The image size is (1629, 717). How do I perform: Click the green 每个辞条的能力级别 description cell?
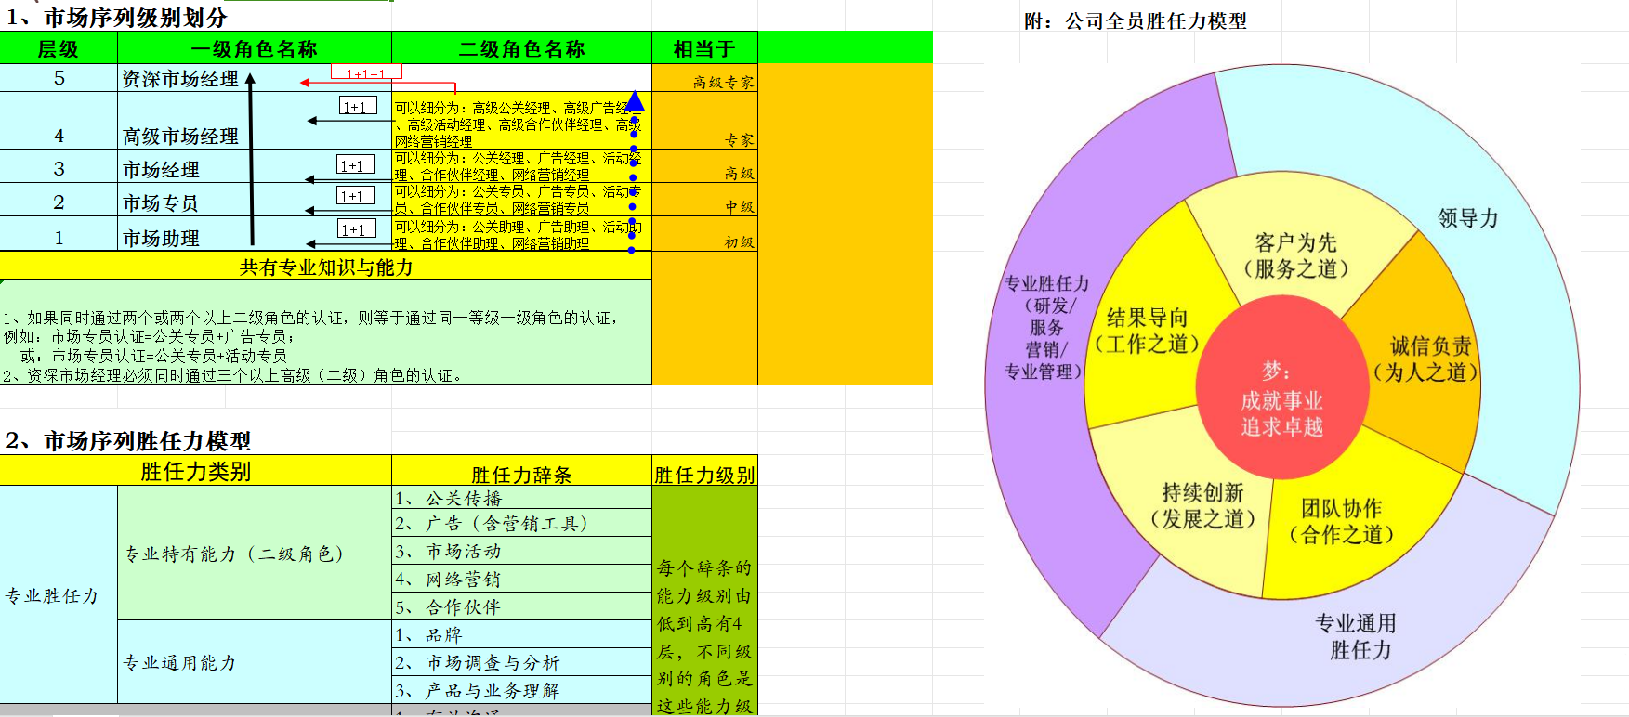(704, 599)
